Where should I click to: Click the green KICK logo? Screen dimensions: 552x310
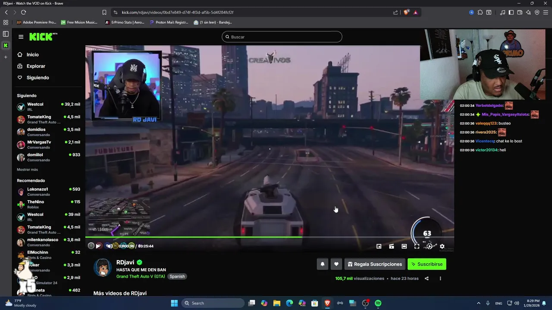pos(43,37)
